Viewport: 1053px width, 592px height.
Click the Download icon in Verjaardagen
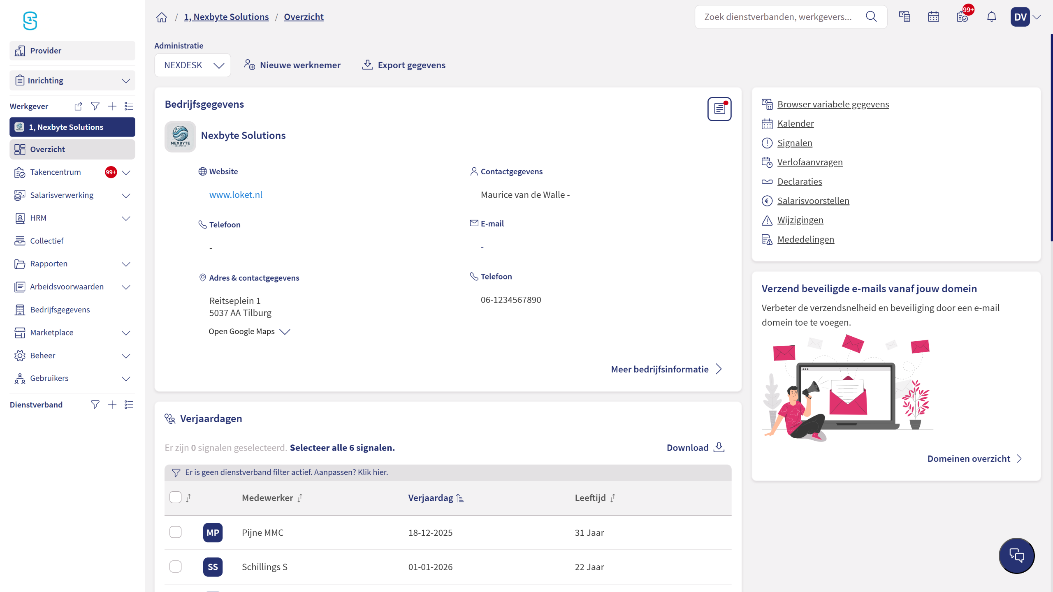[719, 447]
